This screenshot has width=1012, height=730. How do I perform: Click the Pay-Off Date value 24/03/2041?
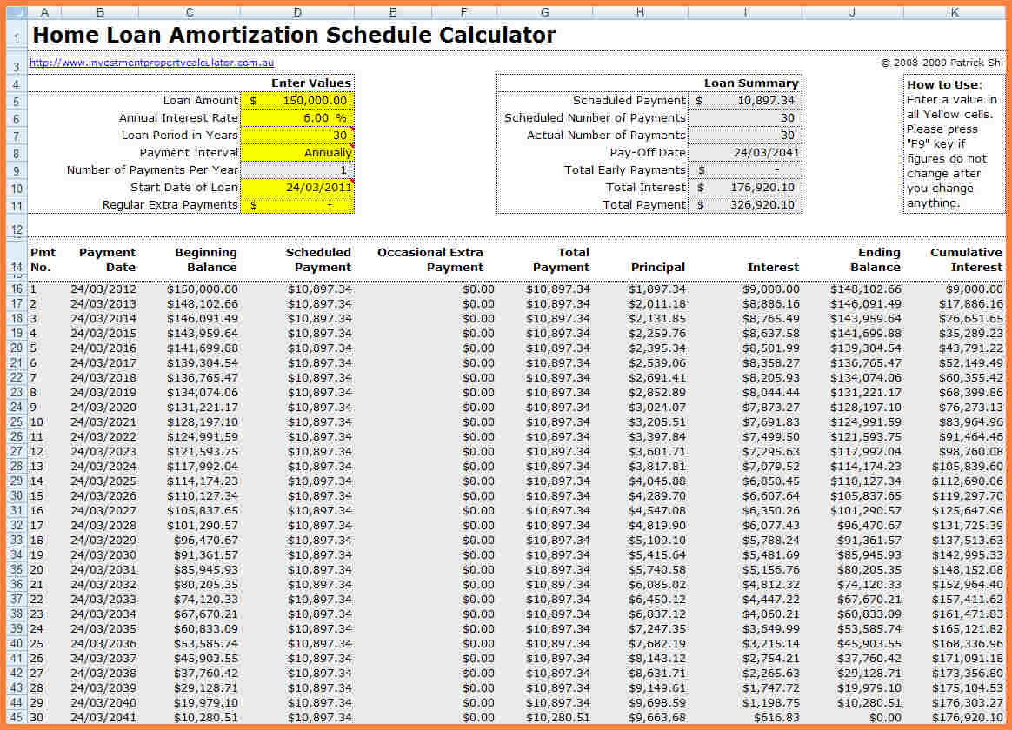point(745,153)
